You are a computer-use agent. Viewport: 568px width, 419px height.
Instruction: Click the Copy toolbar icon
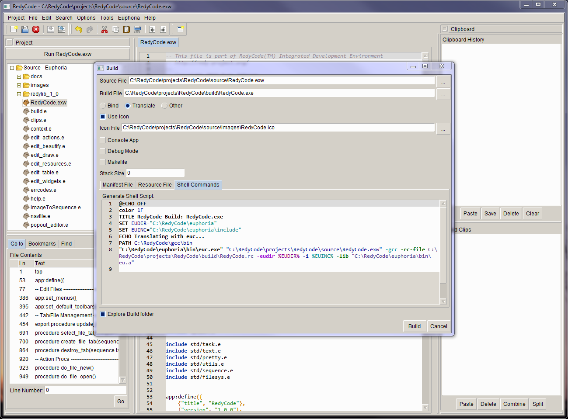click(x=115, y=29)
